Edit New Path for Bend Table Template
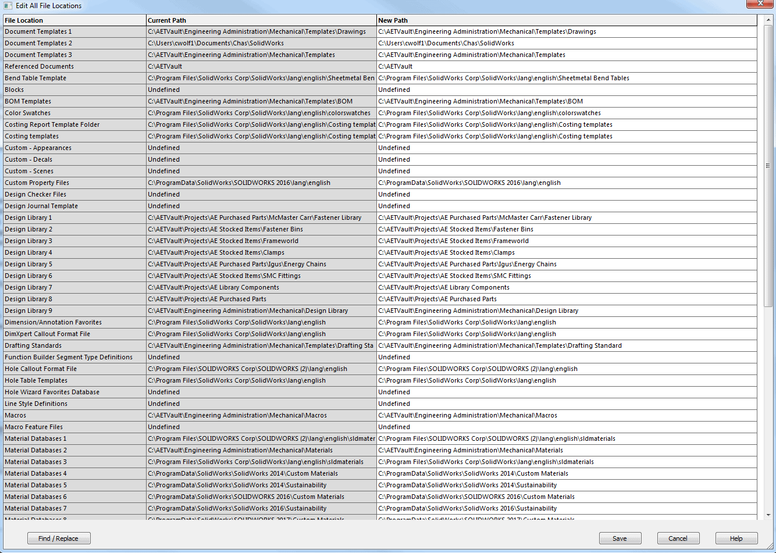 (x=567, y=78)
